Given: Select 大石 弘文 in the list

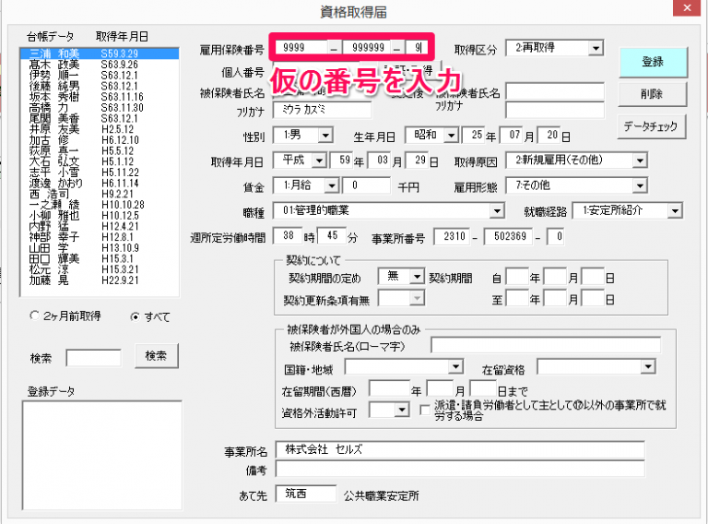Looking at the screenshot, I should (100, 161).
